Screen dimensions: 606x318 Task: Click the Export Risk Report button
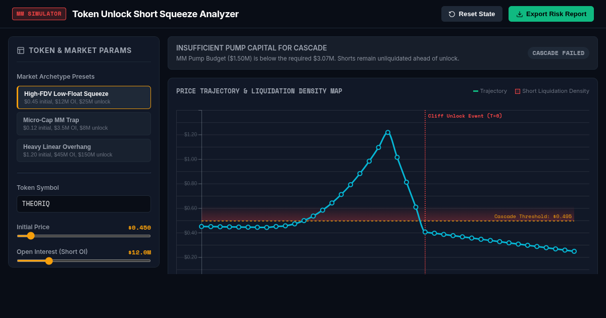tap(551, 14)
